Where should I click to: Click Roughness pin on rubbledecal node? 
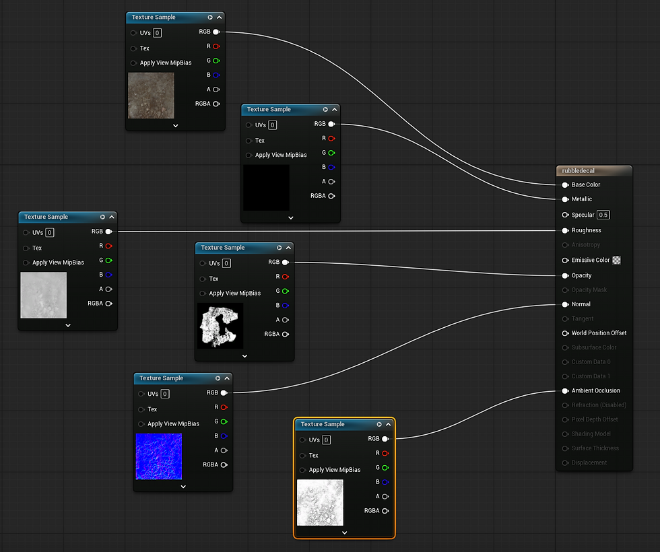[x=565, y=230]
